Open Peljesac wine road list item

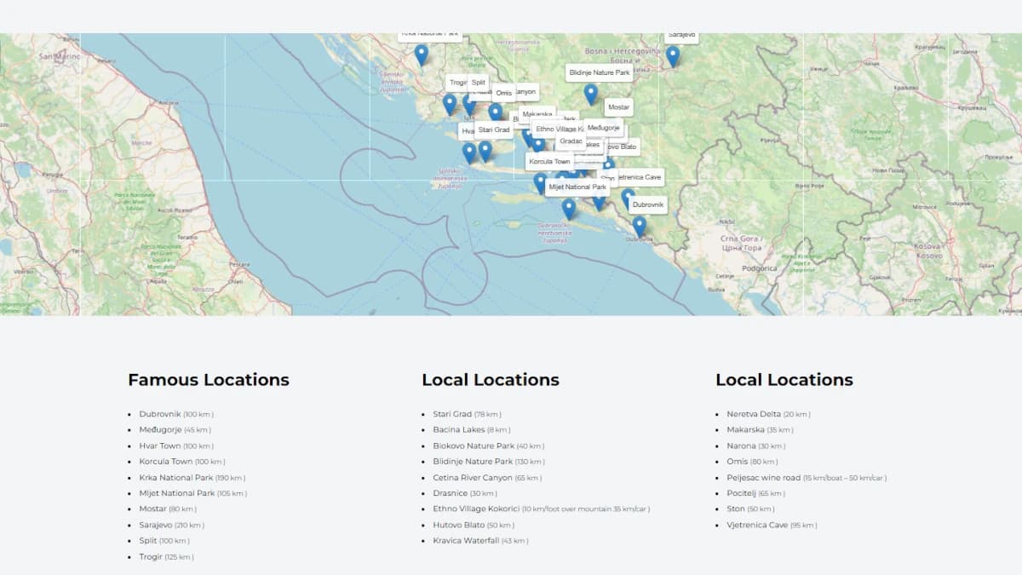(763, 478)
